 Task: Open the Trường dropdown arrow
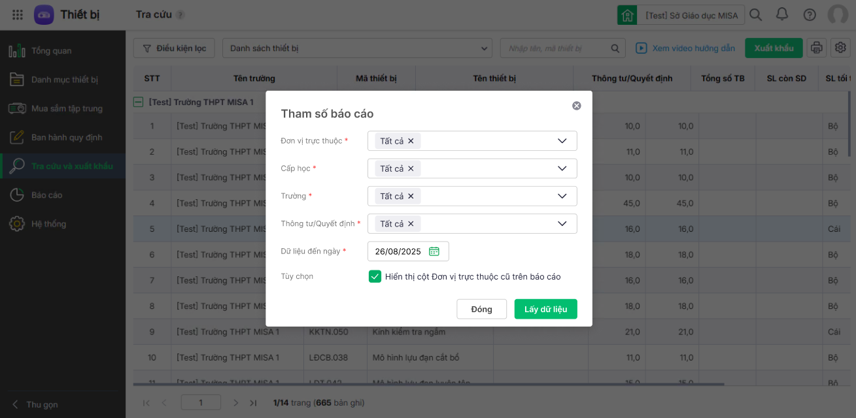point(562,196)
